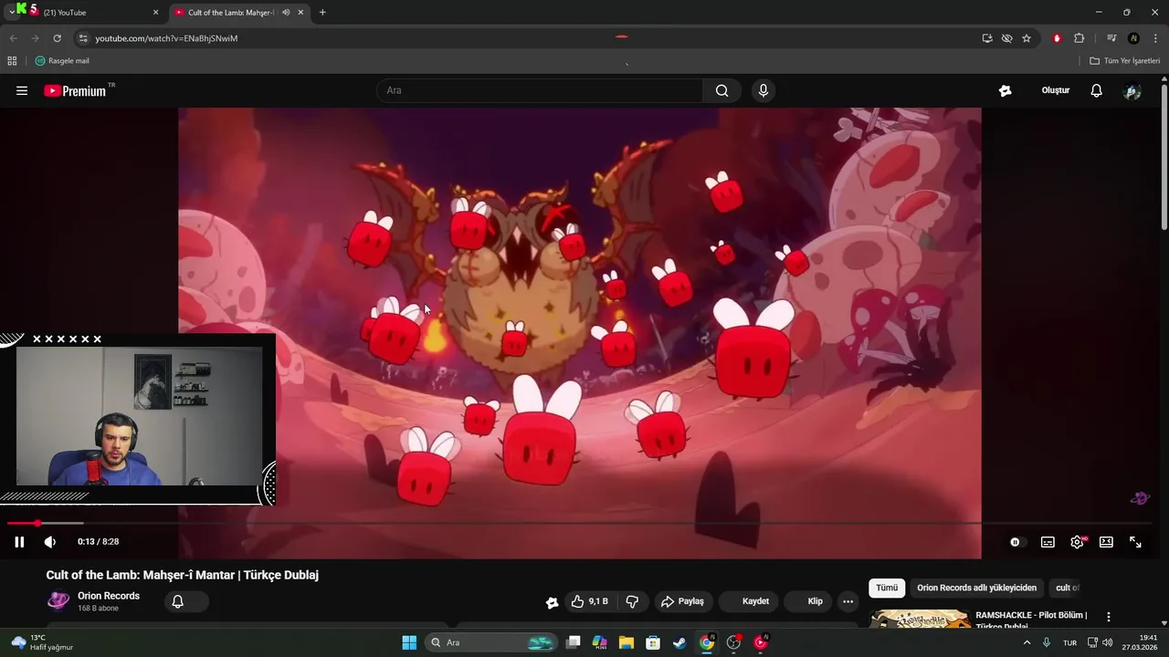This screenshot has height=657, width=1169.
Task: Open the Rasgele mail bookmark
Action: coord(62,61)
